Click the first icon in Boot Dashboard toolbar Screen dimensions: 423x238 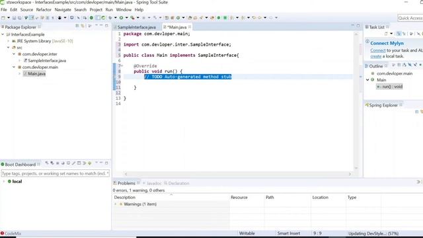coord(47,163)
